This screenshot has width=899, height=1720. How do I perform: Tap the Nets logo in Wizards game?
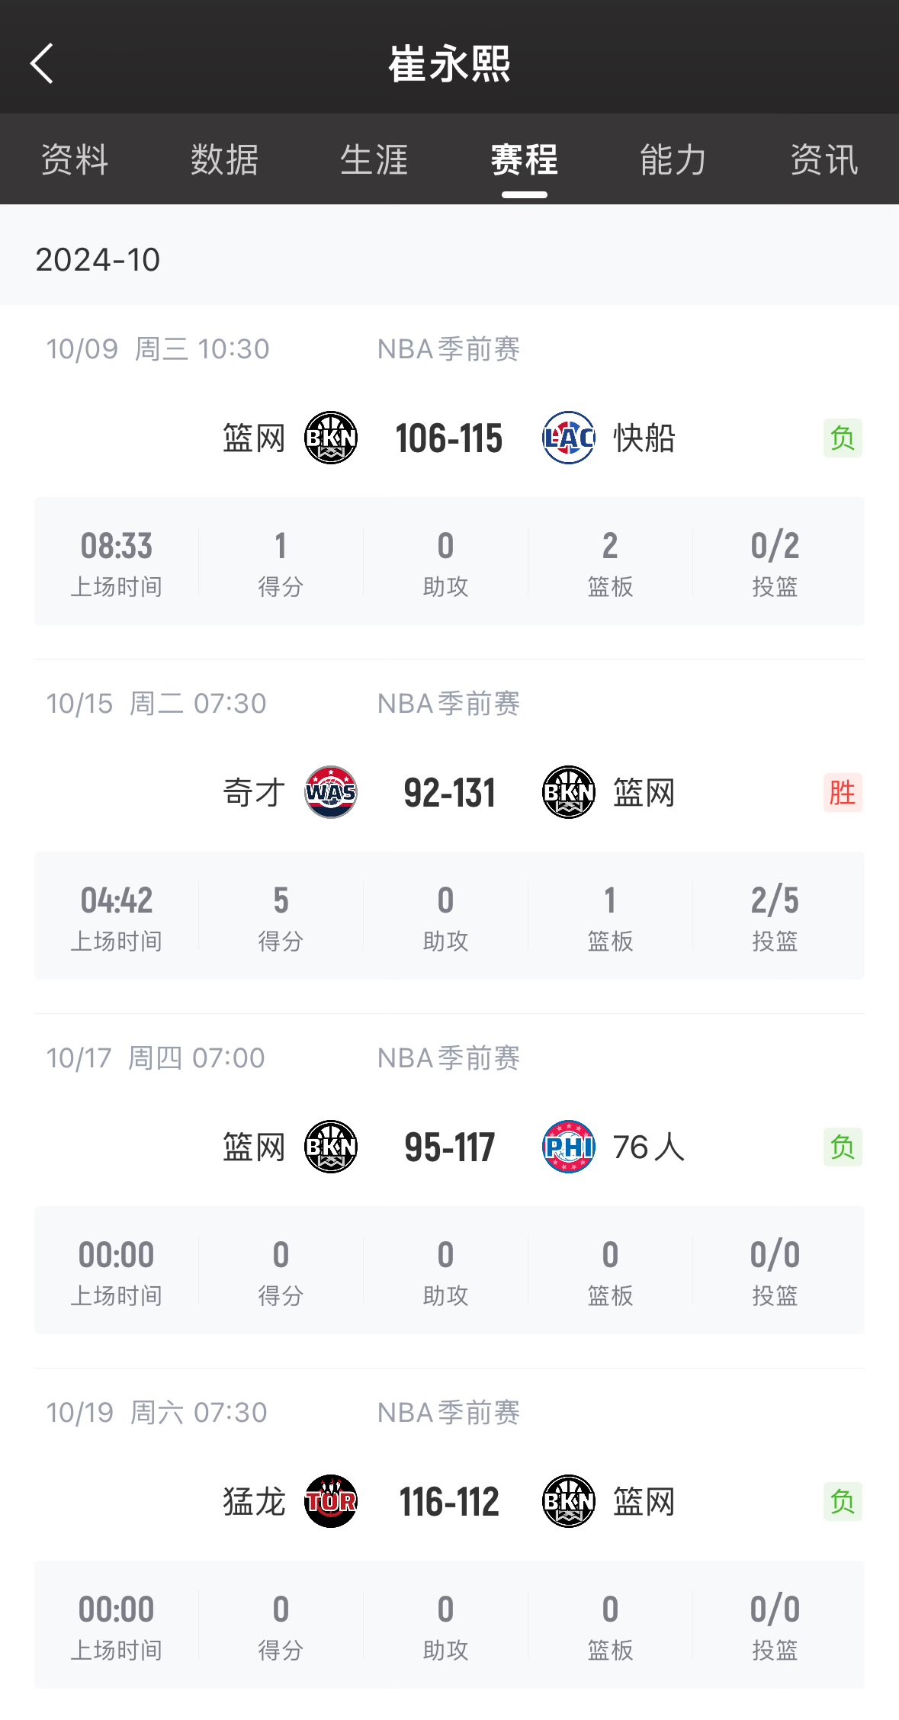pyautogui.click(x=568, y=792)
